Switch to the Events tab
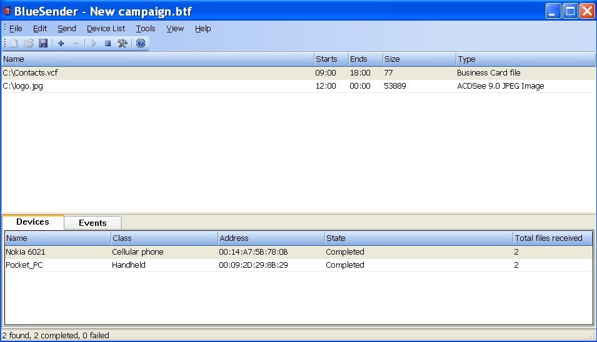597x342 pixels. tap(93, 223)
